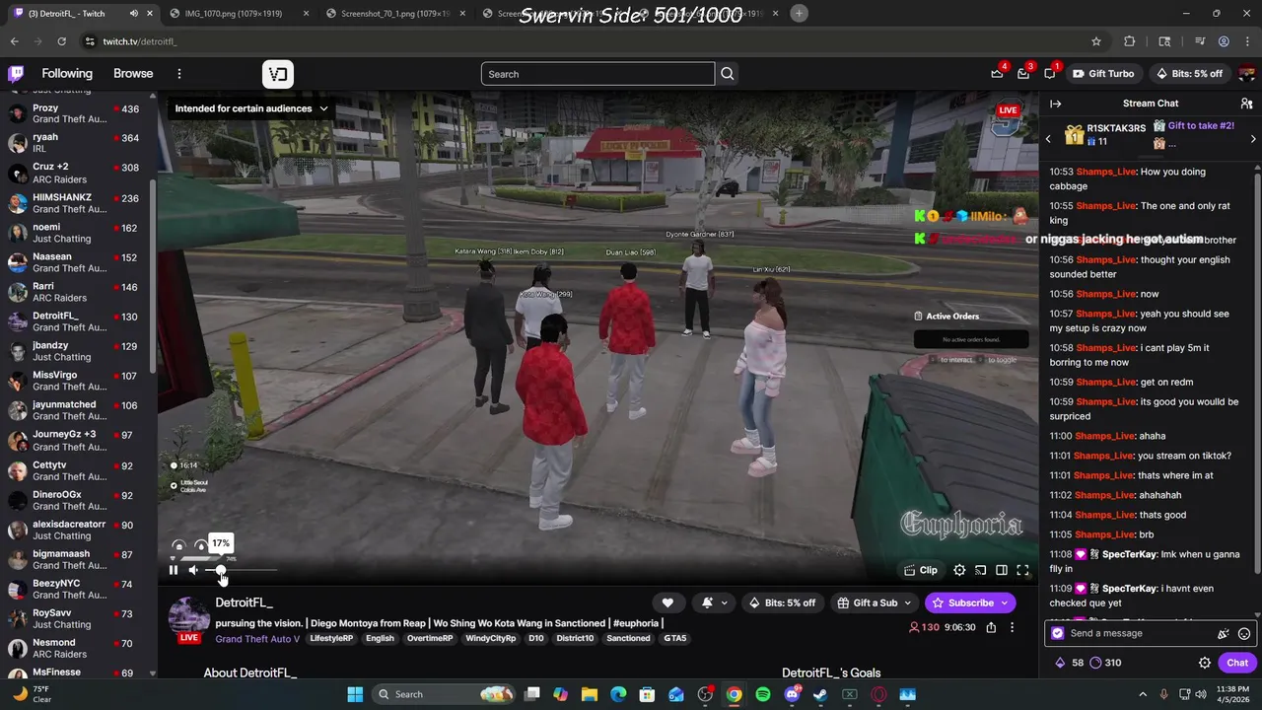The width and height of the screenshot is (1262, 710).
Task: Open the Grand Theft Auto V category link
Action: (257, 639)
